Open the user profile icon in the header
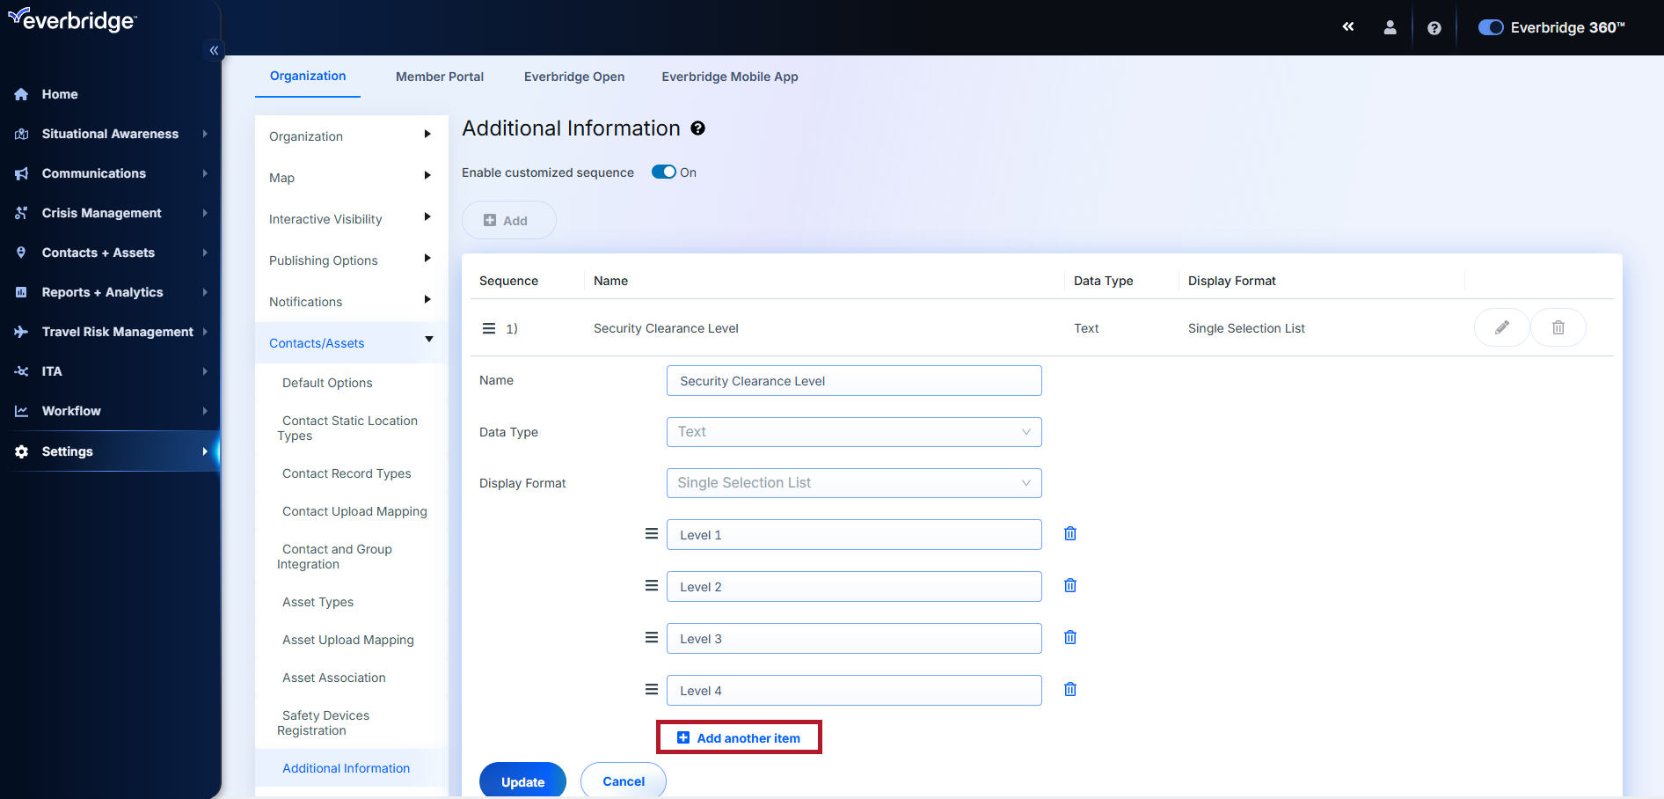 click(1390, 27)
